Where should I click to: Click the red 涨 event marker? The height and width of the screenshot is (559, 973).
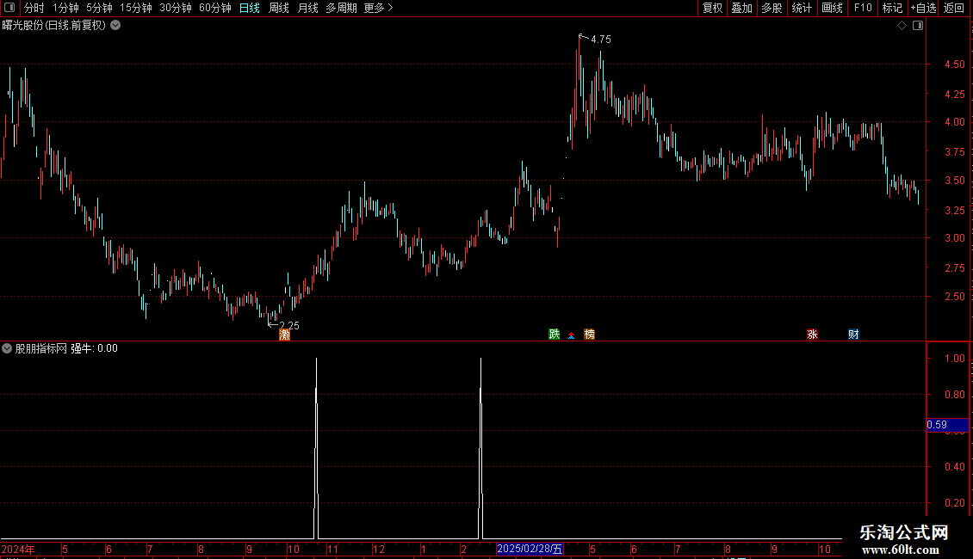[x=812, y=334]
